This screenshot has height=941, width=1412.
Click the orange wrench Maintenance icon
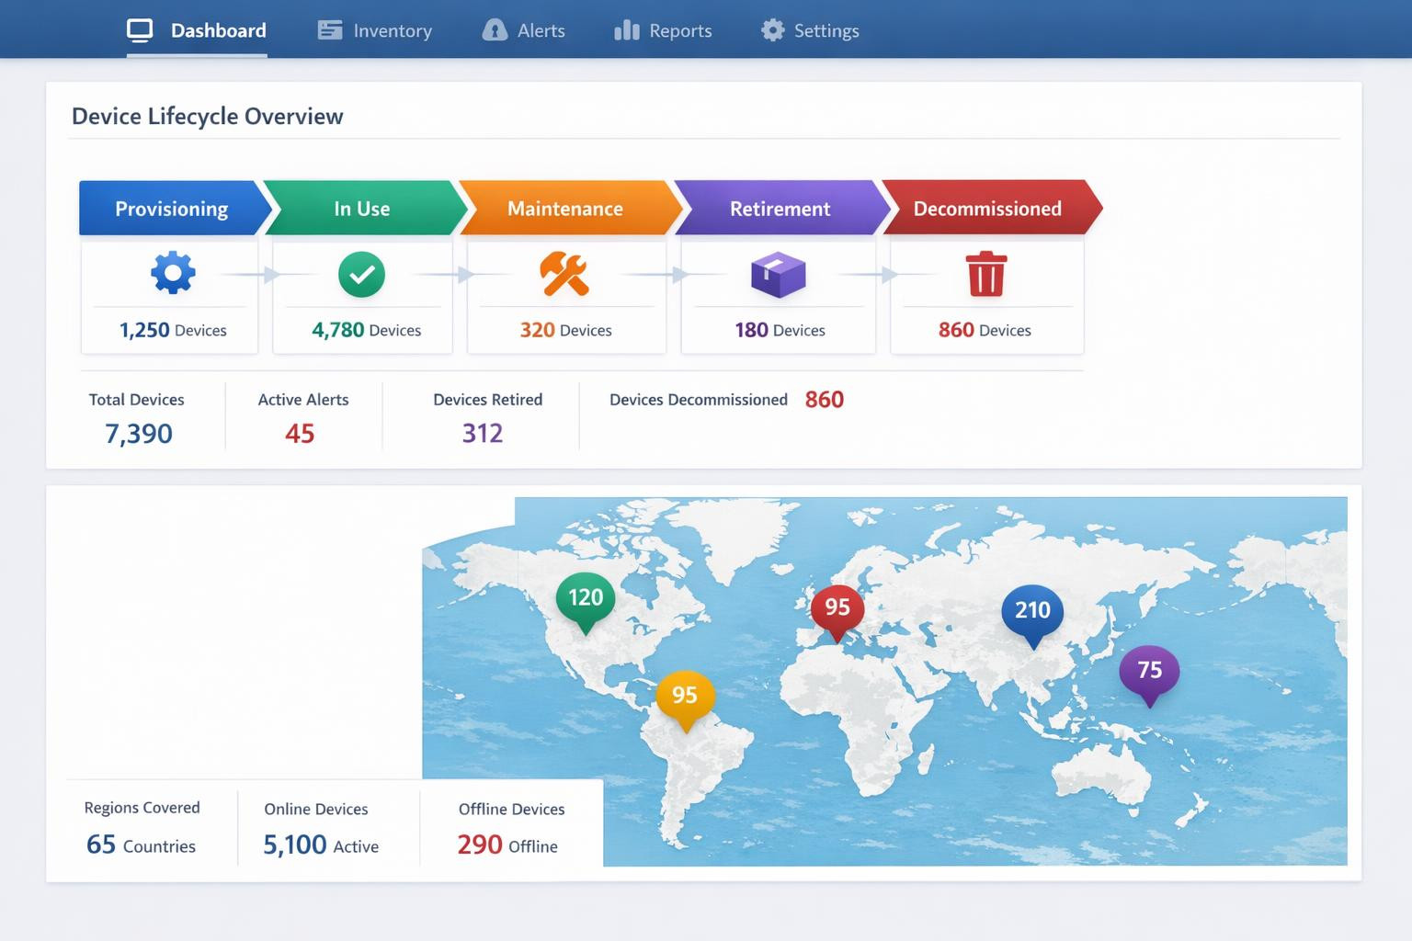coord(564,274)
